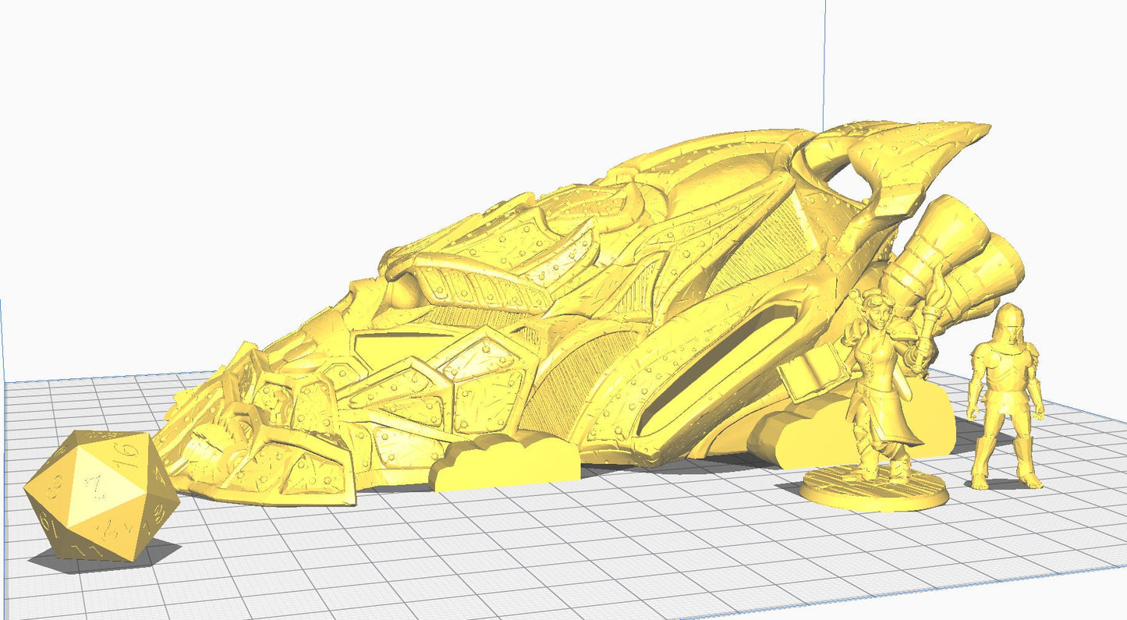Click the cloud-shaped support under ship's middle

click(x=507, y=466)
